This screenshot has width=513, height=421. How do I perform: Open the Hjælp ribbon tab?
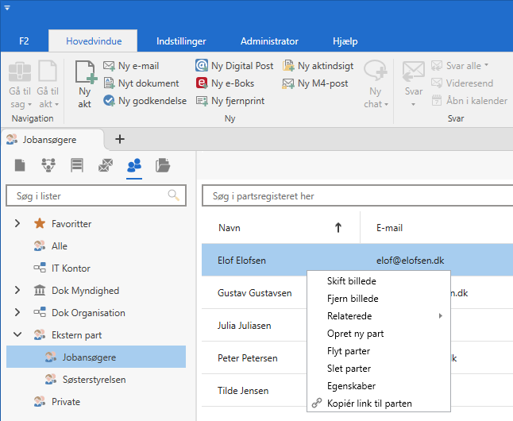pos(345,41)
